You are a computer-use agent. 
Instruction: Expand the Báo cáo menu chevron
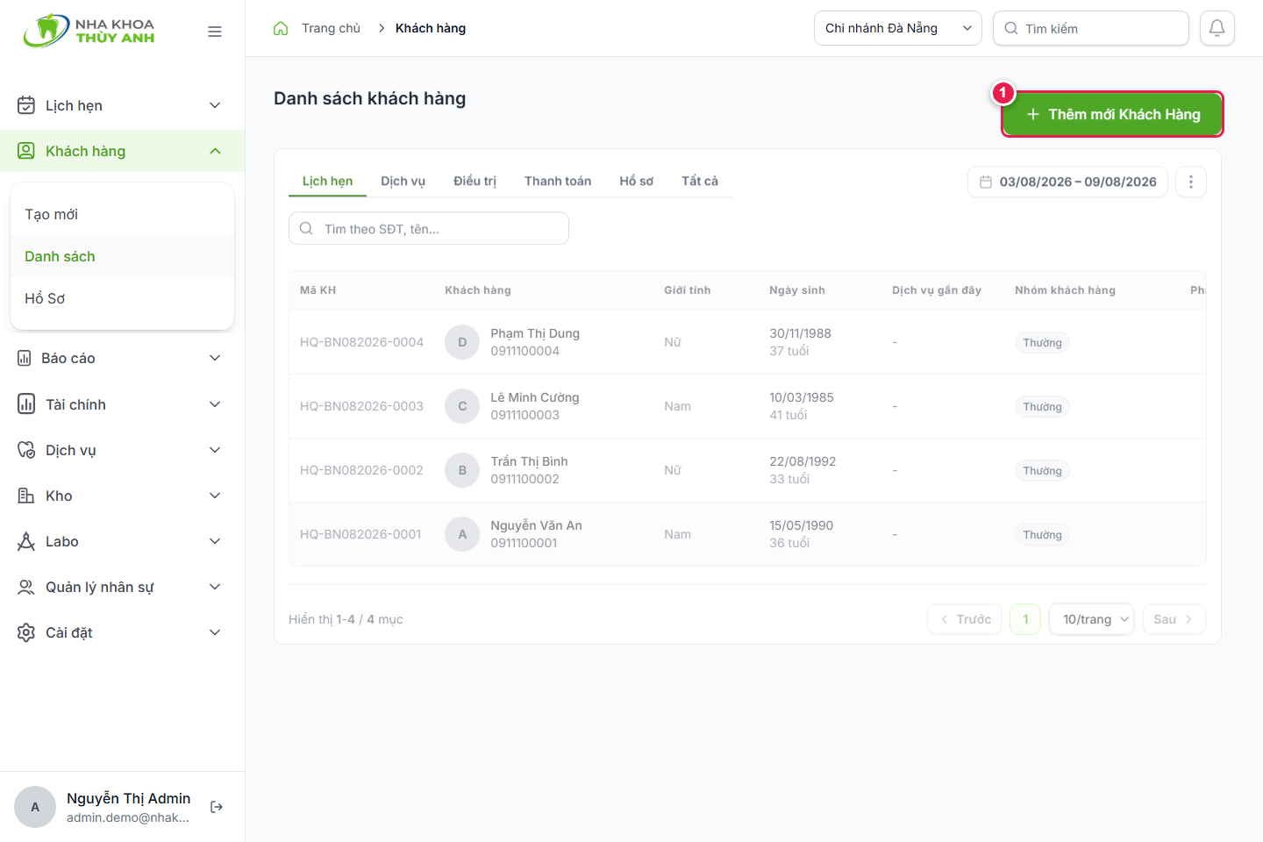(215, 358)
